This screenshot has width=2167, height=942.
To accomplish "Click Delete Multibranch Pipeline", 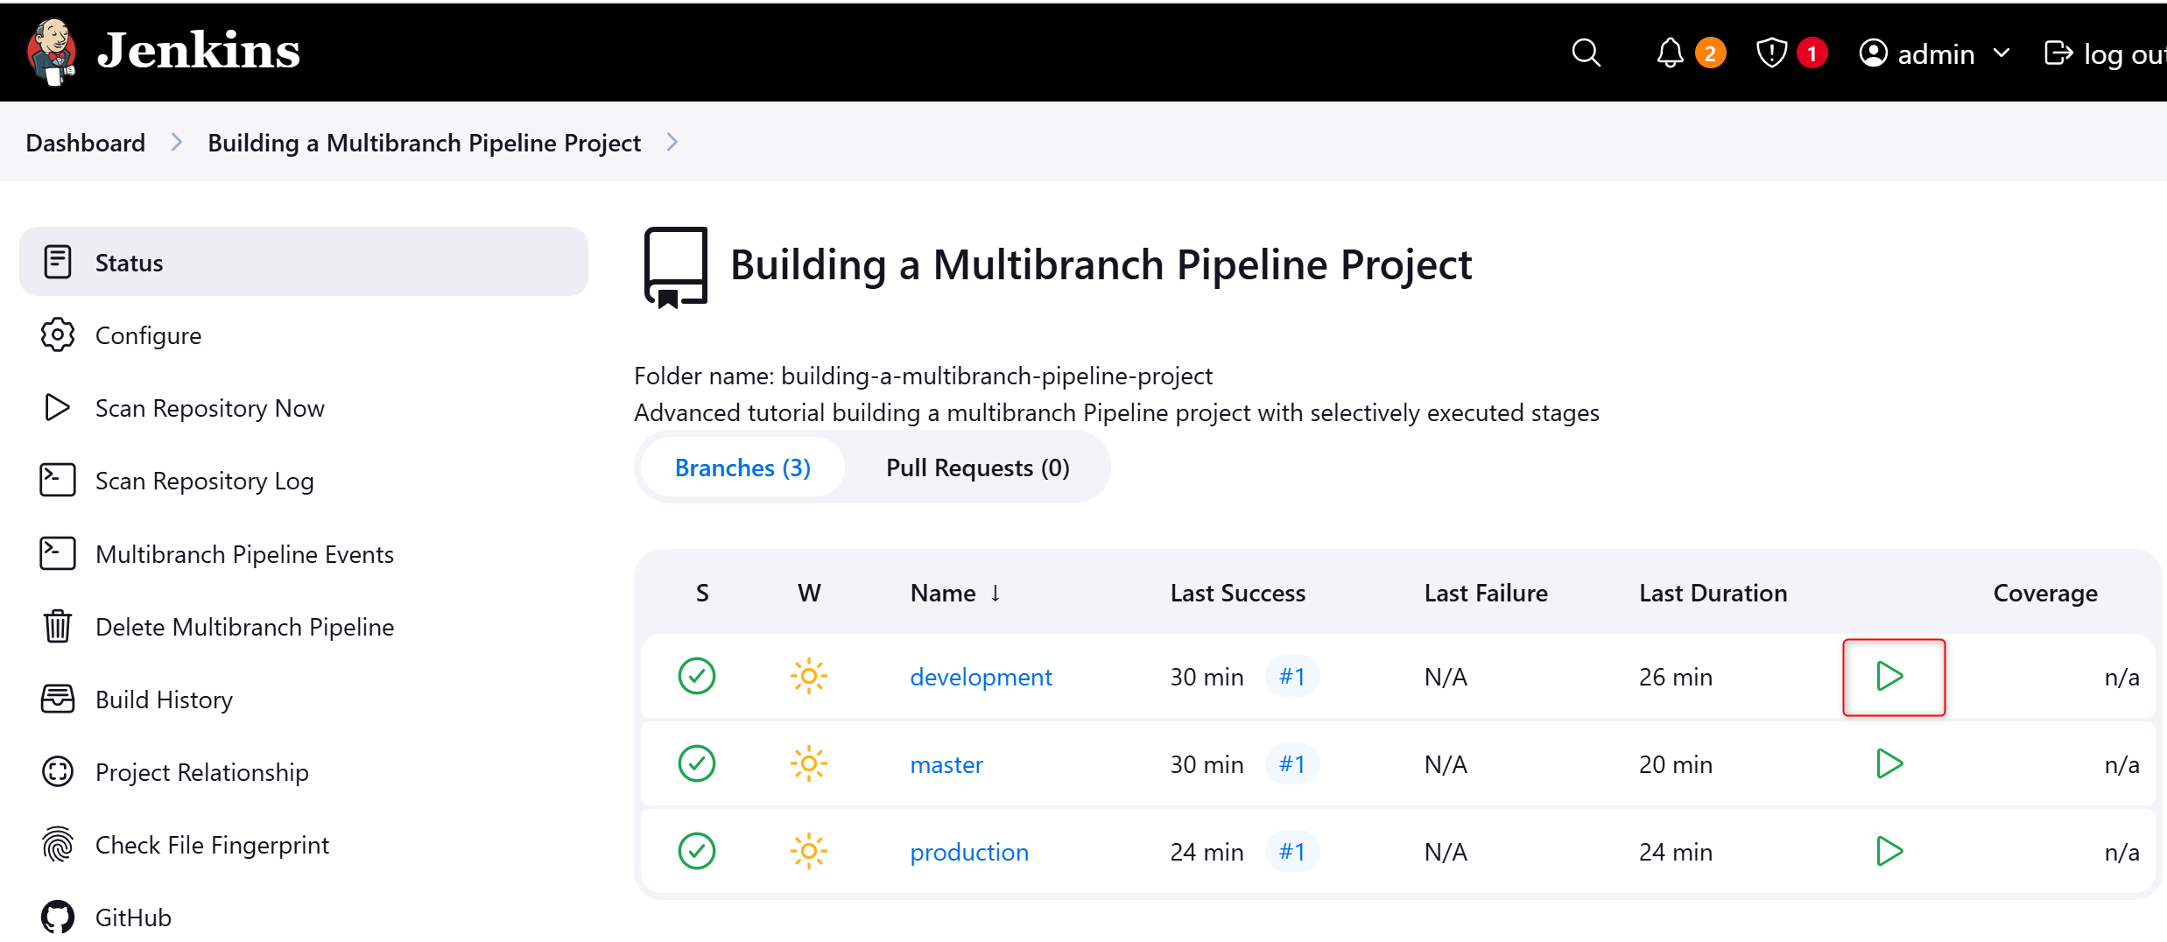I will coord(304,626).
